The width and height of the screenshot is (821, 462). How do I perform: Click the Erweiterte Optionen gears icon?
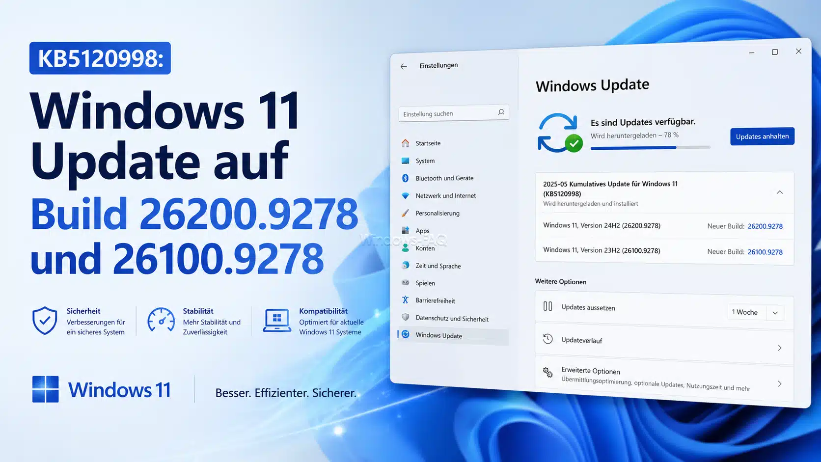click(x=548, y=372)
